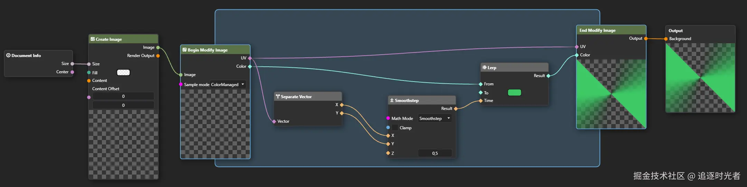Click the From input socket on Lerp
Viewport: 747px width, 187px height.
[x=481, y=84]
